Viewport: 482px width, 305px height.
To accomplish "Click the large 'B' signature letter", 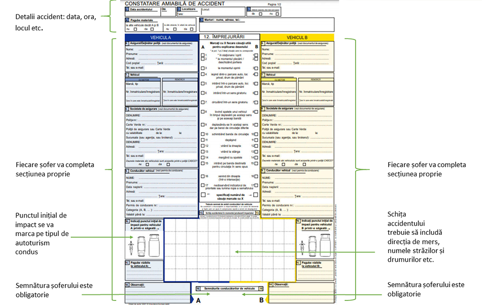I will pos(261,300).
